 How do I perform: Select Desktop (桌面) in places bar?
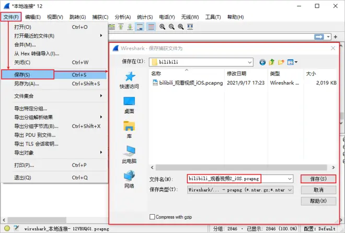coord(129,105)
